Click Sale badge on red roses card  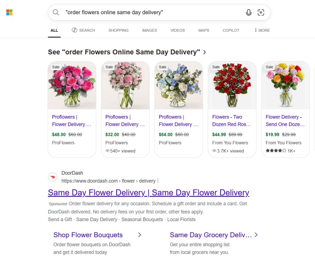point(216,67)
